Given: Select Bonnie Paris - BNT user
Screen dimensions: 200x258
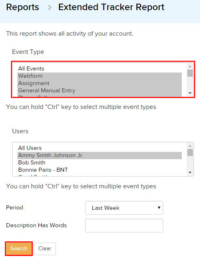Looking at the screenshot, I should coord(100,170).
